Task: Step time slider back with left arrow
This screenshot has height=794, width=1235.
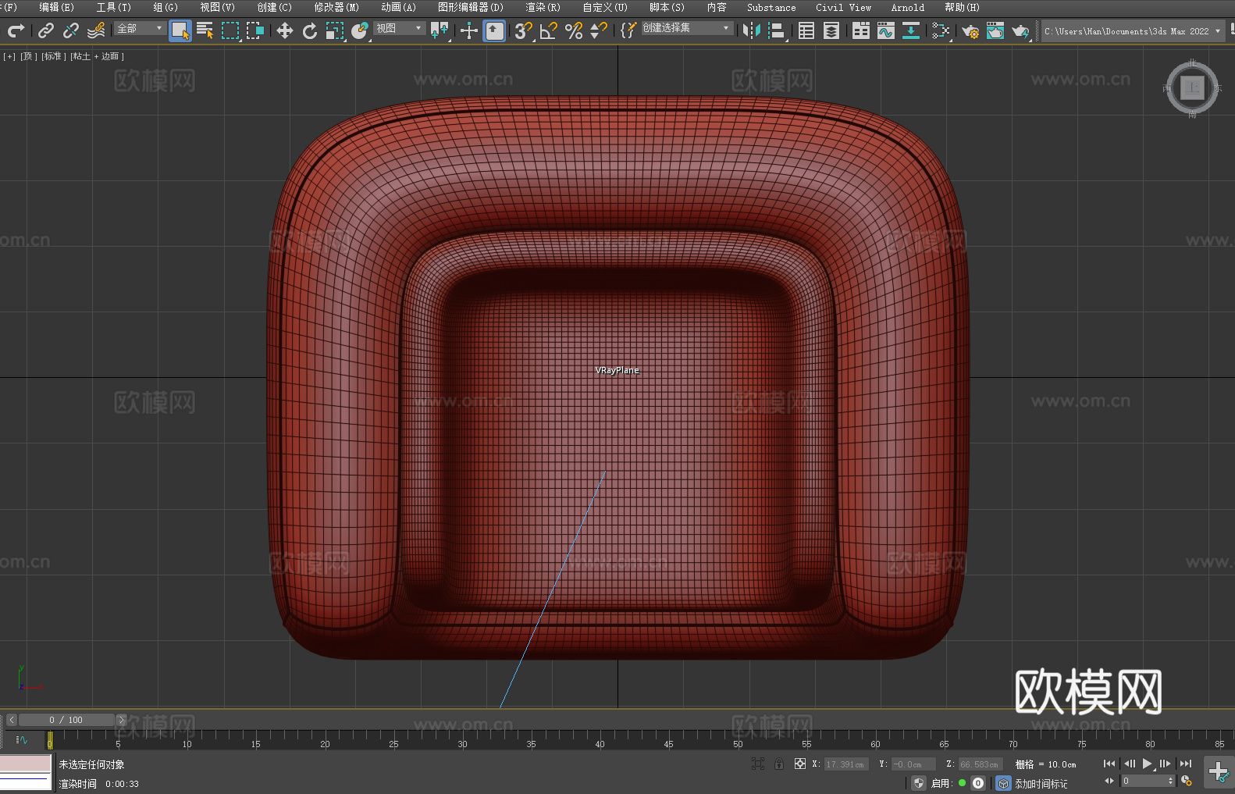Action: [12, 720]
